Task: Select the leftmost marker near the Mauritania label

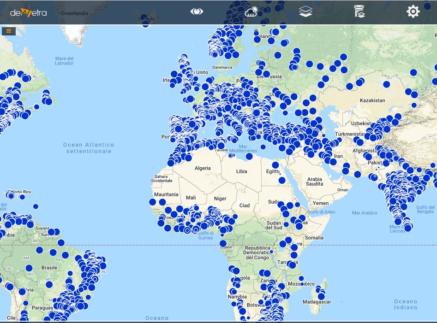Action: [153, 202]
